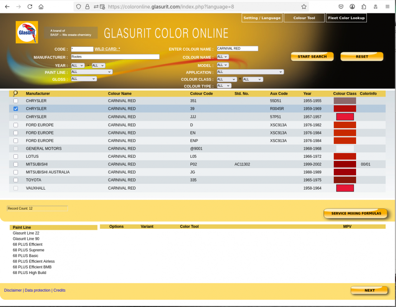Open the browser extensions icon
This screenshot has height=307, width=396.
point(364,7)
